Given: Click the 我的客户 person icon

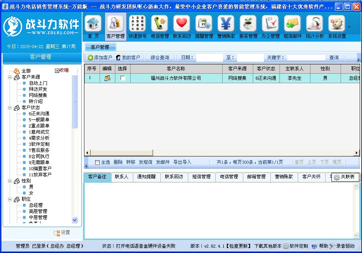Looking at the screenshot, I should [x=118, y=58].
